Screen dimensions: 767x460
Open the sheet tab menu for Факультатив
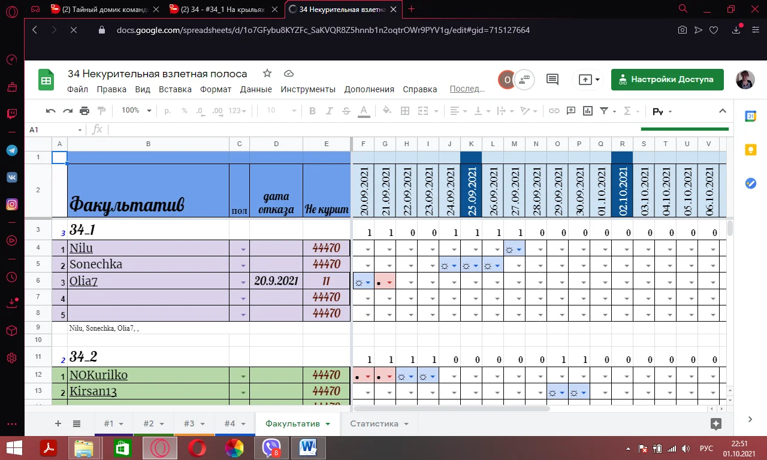(x=327, y=423)
